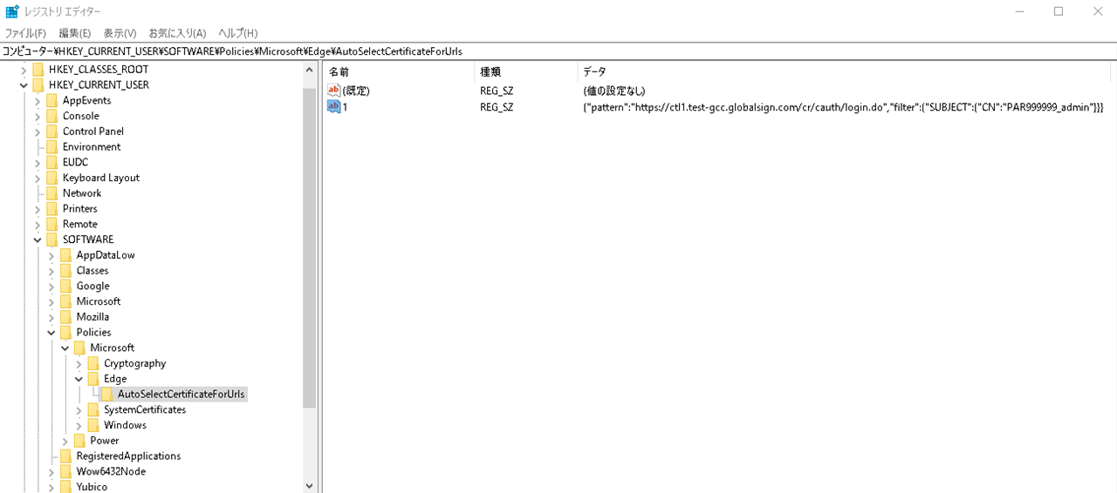The width and height of the screenshot is (1117, 493).
Task: Click the tree pane vertical scrollbar thumb
Action: (x=309, y=248)
